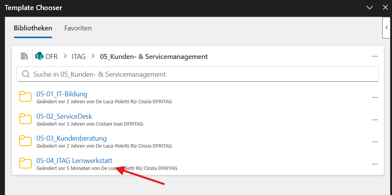Switch to the Favoriten tab
The width and height of the screenshot is (392, 195).
pyautogui.click(x=78, y=28)
